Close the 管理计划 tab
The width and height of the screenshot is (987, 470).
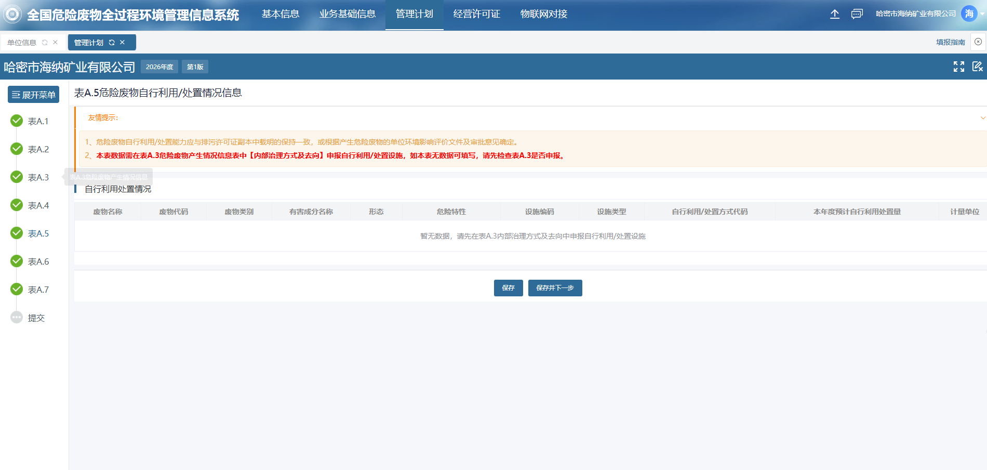(x=123, y=43)
